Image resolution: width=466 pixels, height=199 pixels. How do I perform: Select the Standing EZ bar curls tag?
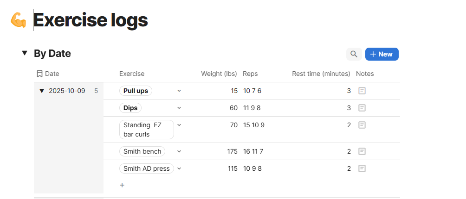146,130
